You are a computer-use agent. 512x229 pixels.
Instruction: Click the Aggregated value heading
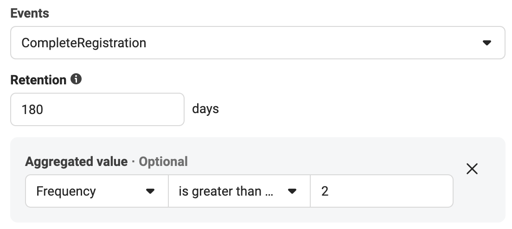(77, 161)
